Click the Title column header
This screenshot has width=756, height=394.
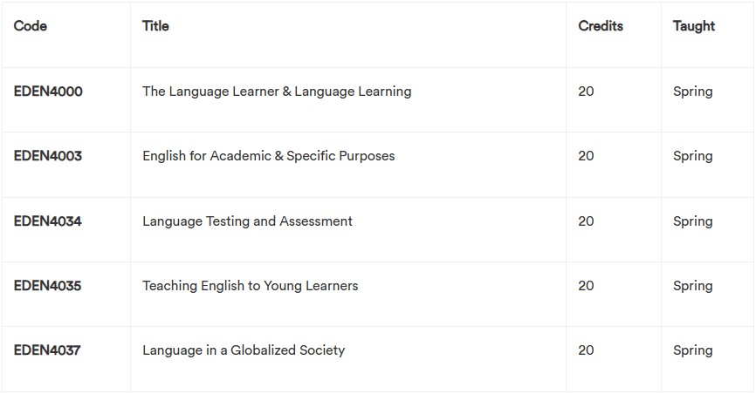155,26
